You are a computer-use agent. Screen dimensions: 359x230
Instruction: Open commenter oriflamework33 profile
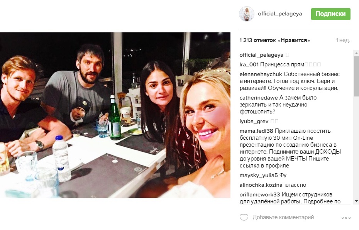(x=260, y=194)
